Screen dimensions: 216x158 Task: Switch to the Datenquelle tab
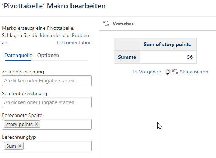[18, 56]
